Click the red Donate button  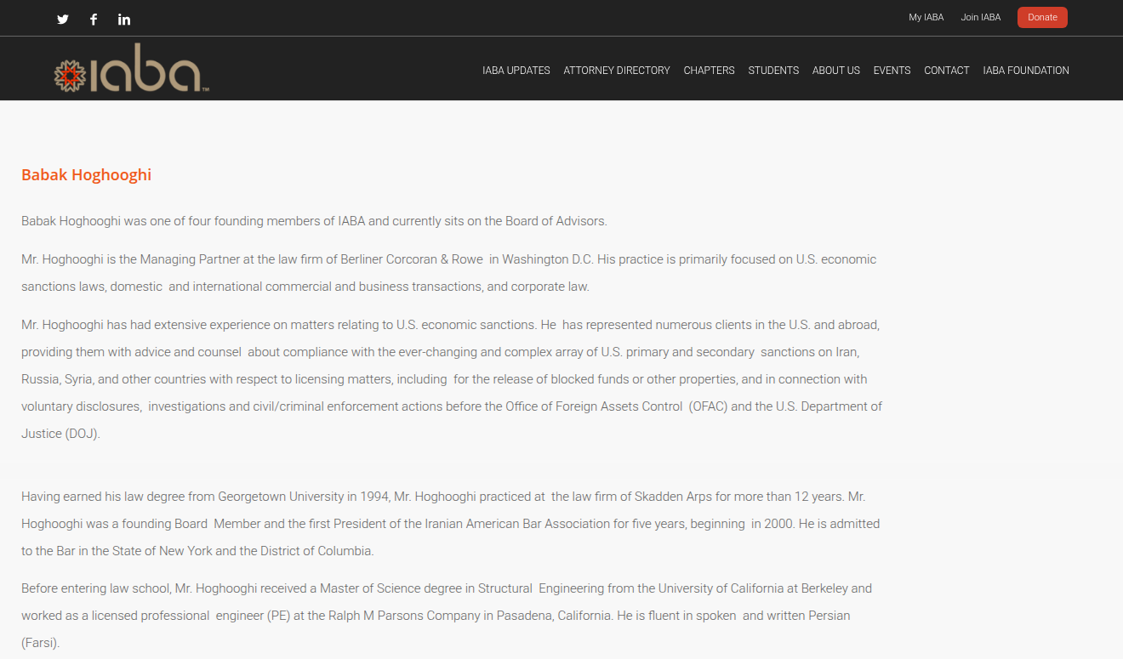coord(1042,17)
